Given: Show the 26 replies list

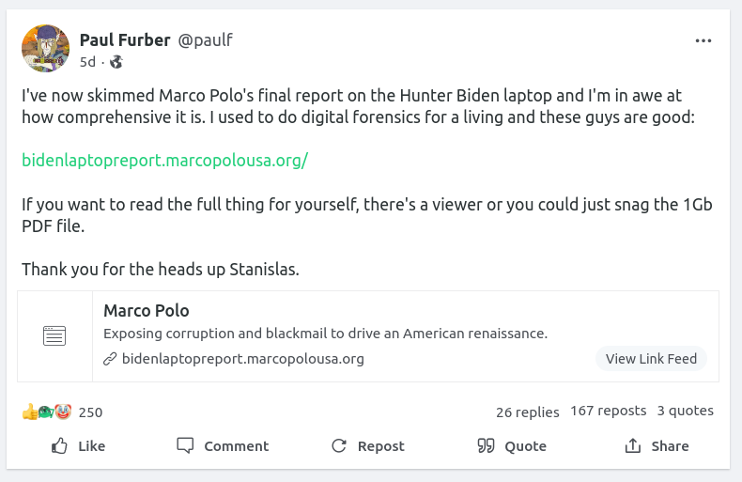Looking at the screenshot, I should tap(527, 412).
